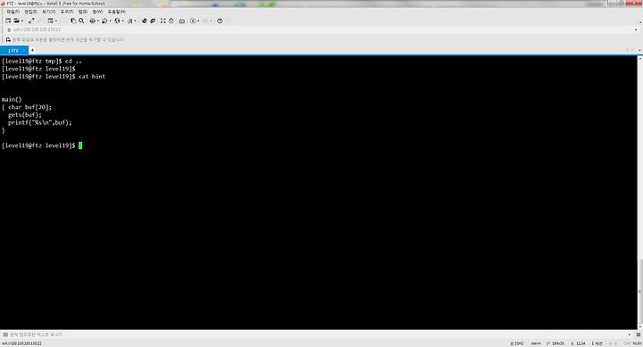Click the NUM indicator in status bar
Screen dimensions: 643x347
637,343
